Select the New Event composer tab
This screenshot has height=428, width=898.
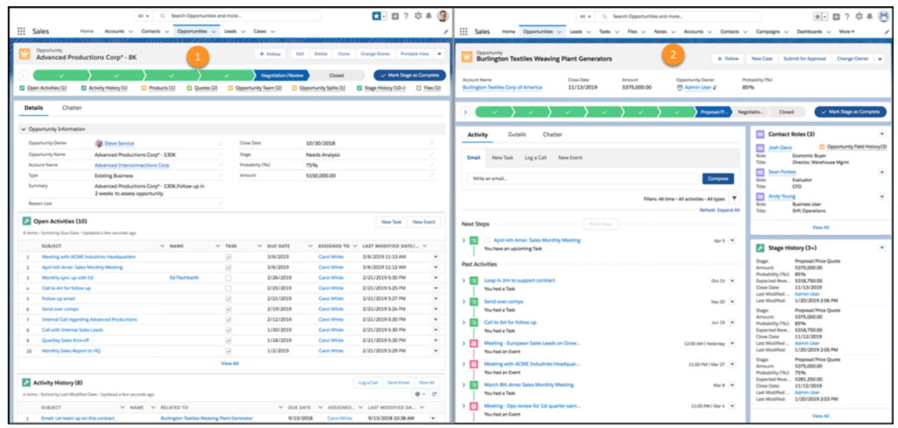[x=570, y=158]
